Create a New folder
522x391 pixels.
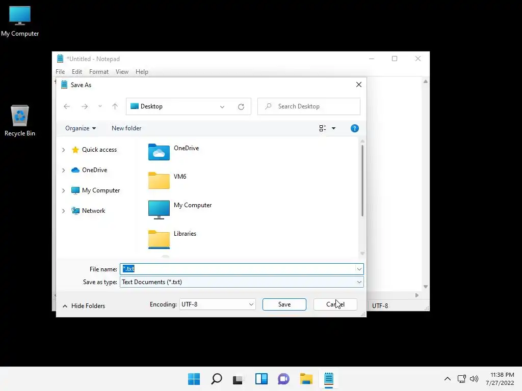(126, 128)
